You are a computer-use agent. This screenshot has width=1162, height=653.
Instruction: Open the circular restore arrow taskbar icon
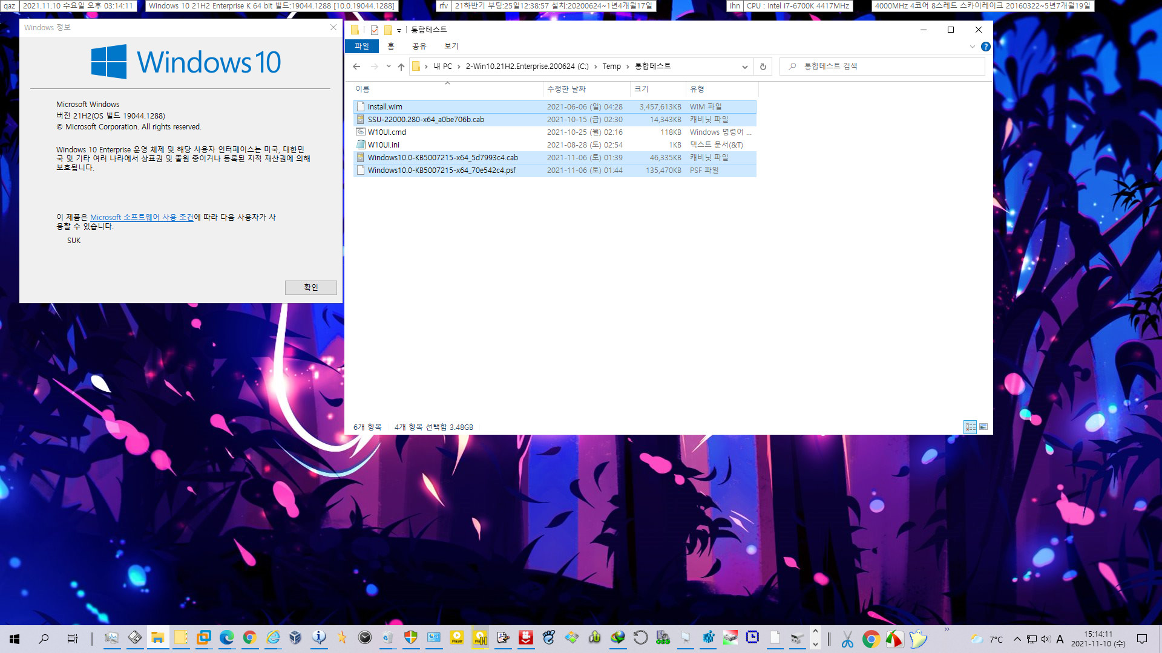[641, 638]
